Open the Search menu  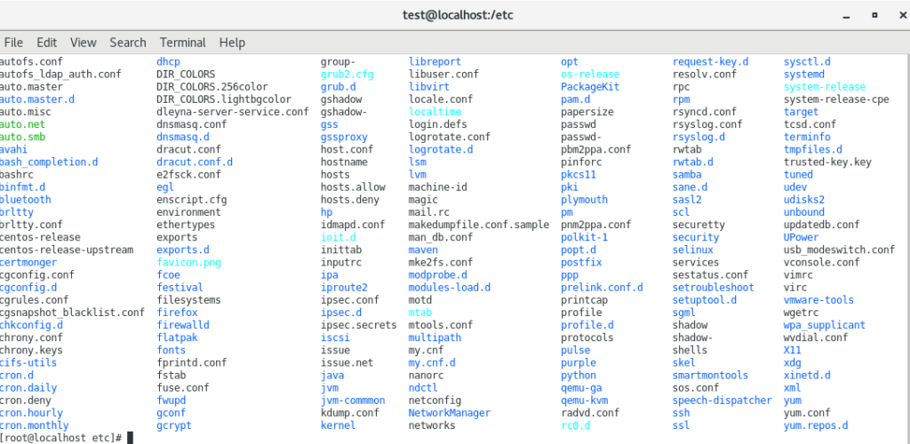128,43
